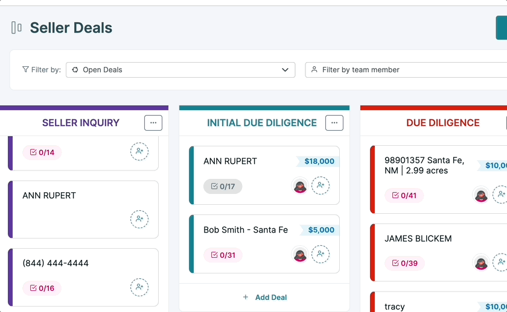Assign member on $18,000 ANN RUPERT card
The image size is (507, 312).
(x=320, y=186)
